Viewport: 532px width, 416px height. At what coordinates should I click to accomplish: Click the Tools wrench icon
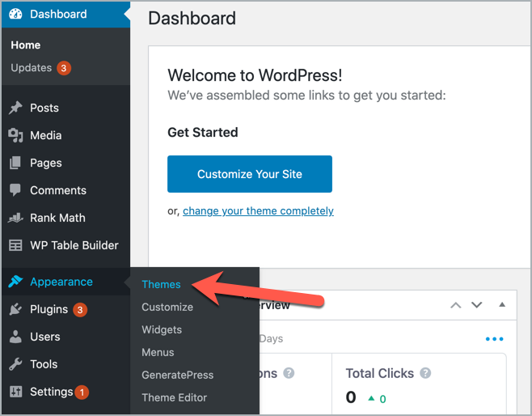coord(15,364)
